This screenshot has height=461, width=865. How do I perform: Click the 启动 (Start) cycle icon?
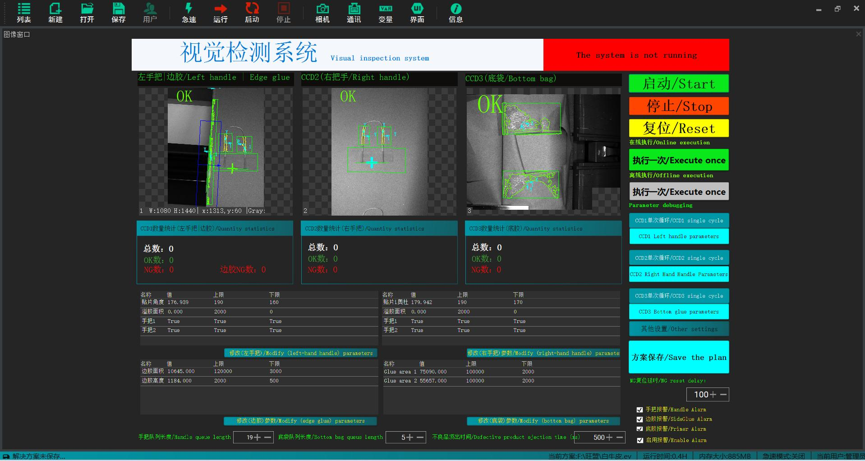click(x=252, y=13)
